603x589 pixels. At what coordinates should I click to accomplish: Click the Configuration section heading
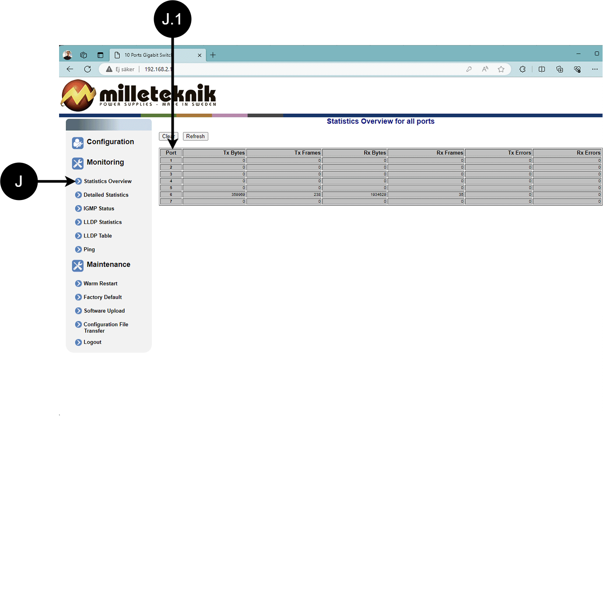point(110,142)
